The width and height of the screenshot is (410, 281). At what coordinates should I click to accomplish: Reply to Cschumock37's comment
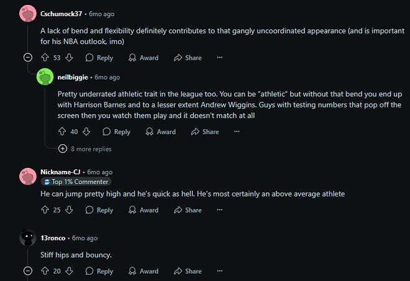point(99,58)
